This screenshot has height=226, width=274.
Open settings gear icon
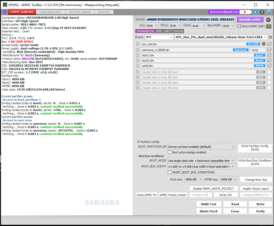269,12
